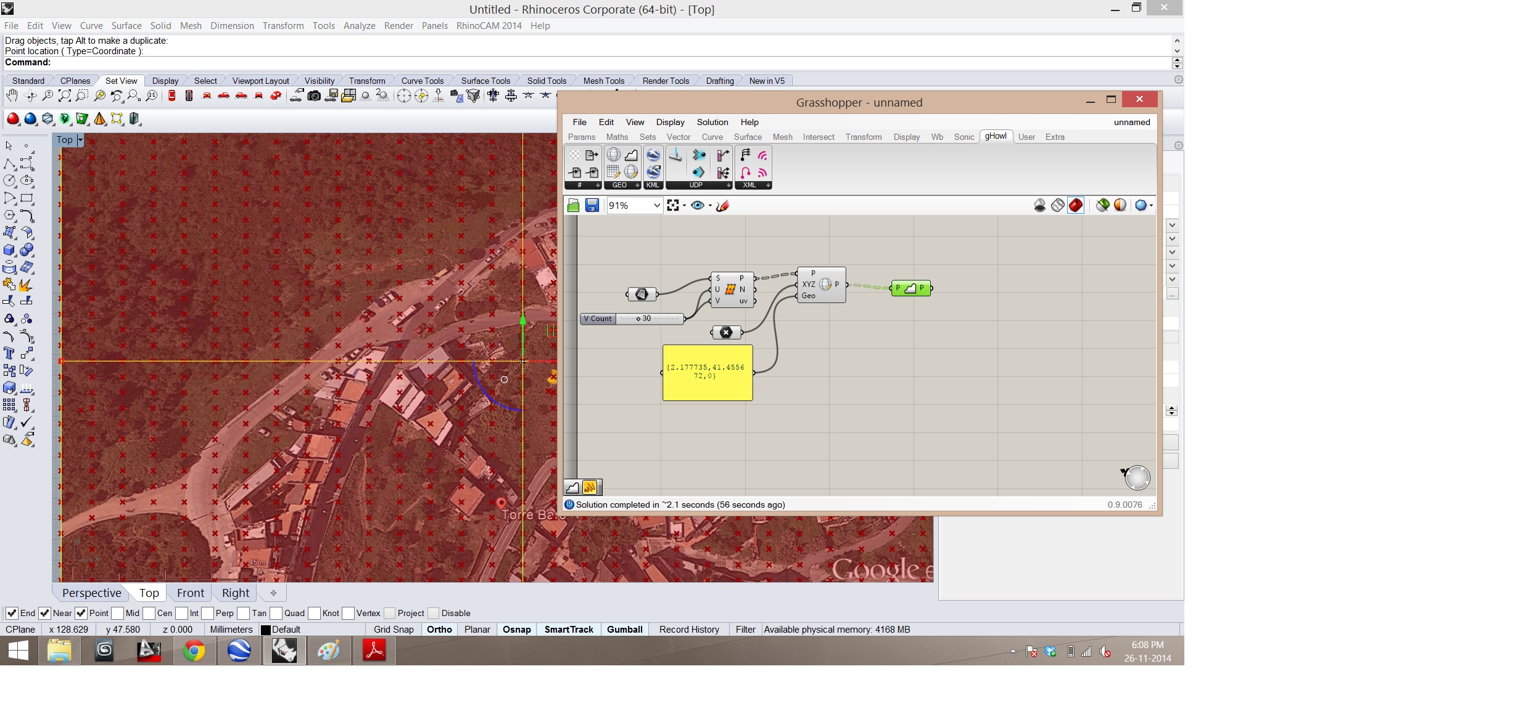Click the Zoom Extents magnifier icon
1531x714 pixels.
pyautogui.click(x=64, y=95)
